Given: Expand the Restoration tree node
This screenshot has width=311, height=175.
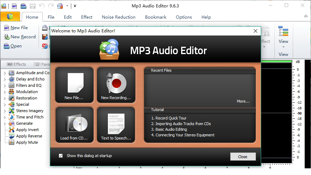Looking at the screenshot, I should pyautogui.click(x=5, y=98).
